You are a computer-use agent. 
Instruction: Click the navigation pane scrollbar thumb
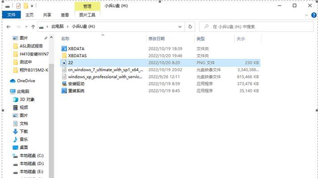tap(51, 121)
